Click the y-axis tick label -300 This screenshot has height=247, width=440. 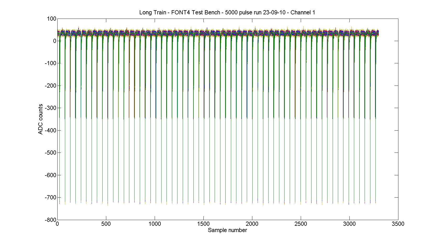[51, 108]
